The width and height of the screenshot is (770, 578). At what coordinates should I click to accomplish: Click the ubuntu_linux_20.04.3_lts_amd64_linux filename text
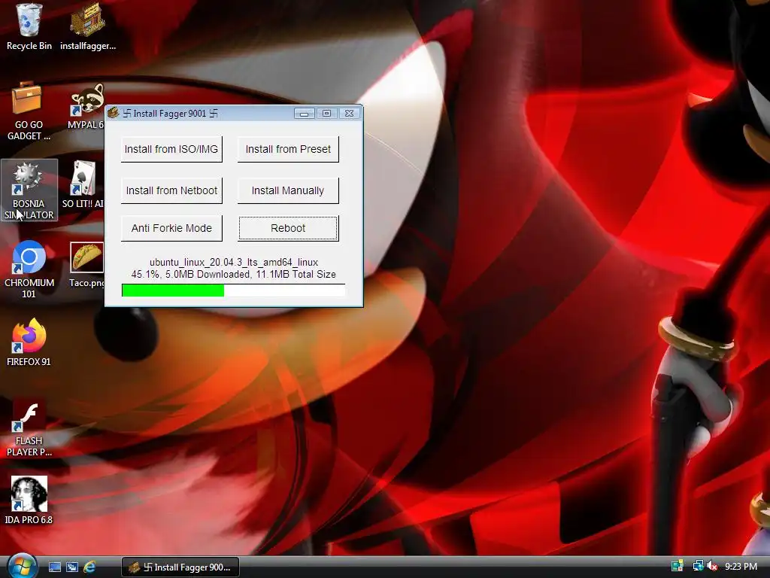point(234,263)
